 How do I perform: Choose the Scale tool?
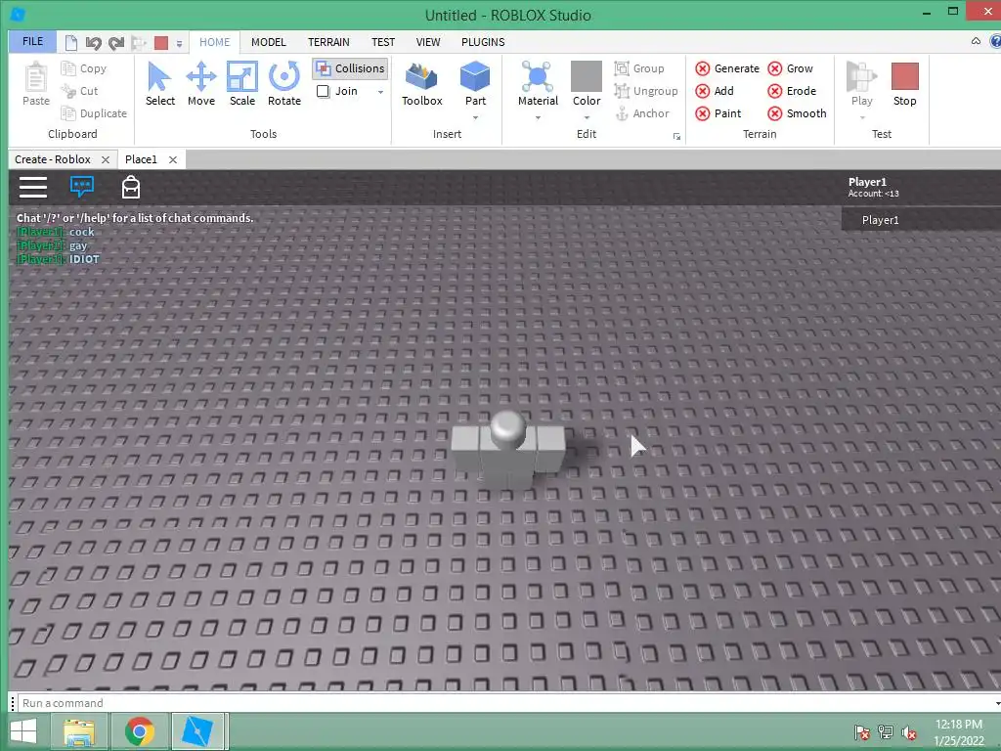242,84
